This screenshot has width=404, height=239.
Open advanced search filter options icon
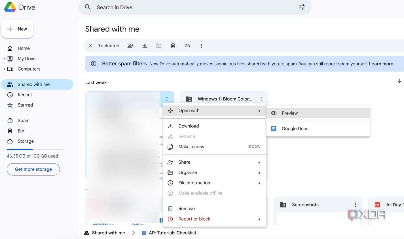click(302, 7)
